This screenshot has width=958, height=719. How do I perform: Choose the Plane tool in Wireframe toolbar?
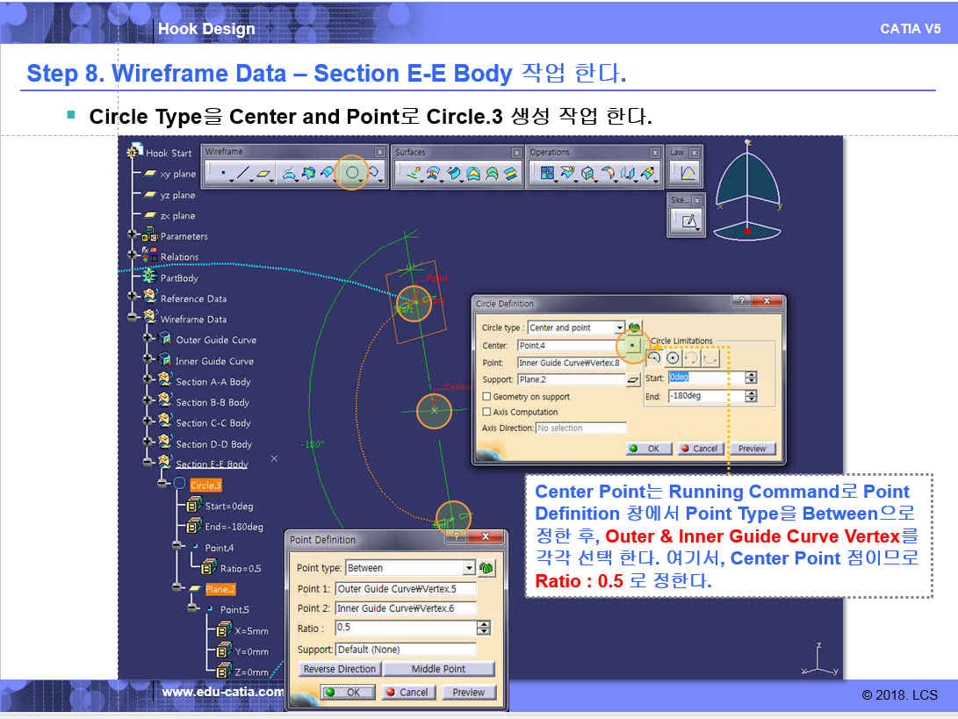[x=263, y=174]
